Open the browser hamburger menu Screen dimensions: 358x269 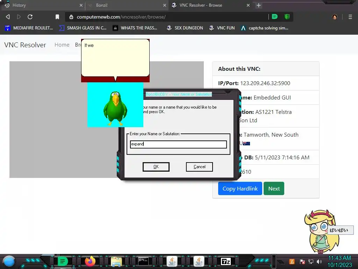pos(350,17)
